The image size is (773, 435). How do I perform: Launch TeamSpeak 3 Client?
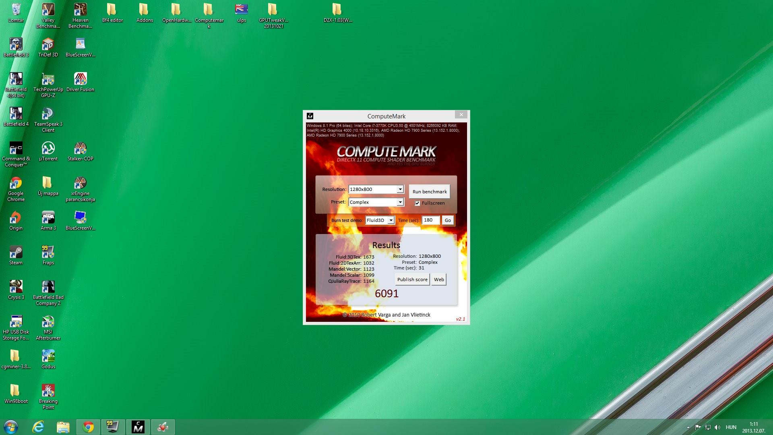tap(48, 120)
